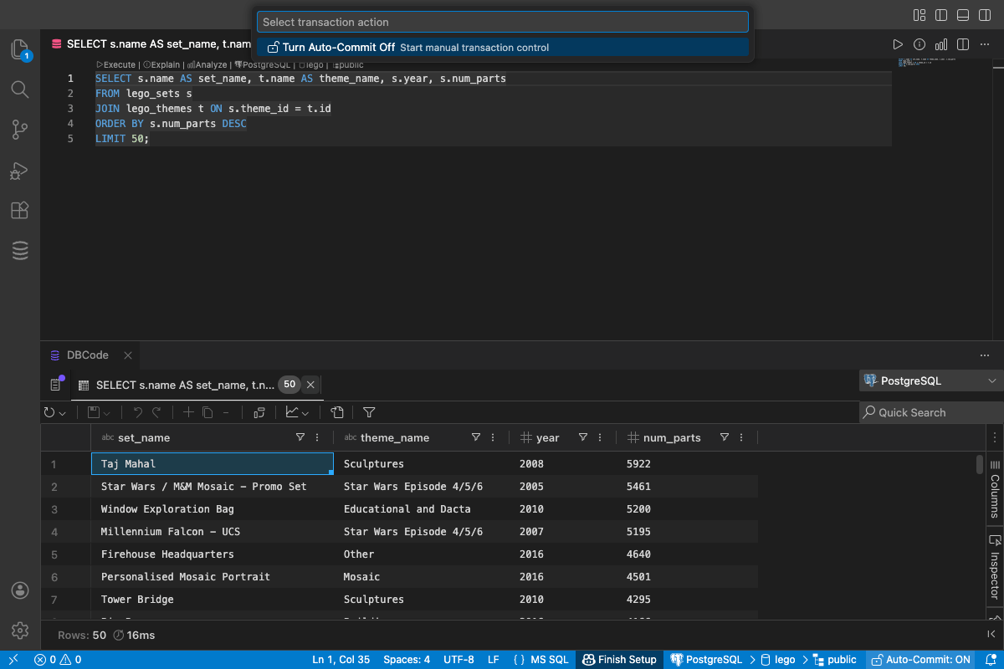The width and height of the screenshot is (1004, 669).
Task: Click the Quick Search field
Action: [920, 411]
